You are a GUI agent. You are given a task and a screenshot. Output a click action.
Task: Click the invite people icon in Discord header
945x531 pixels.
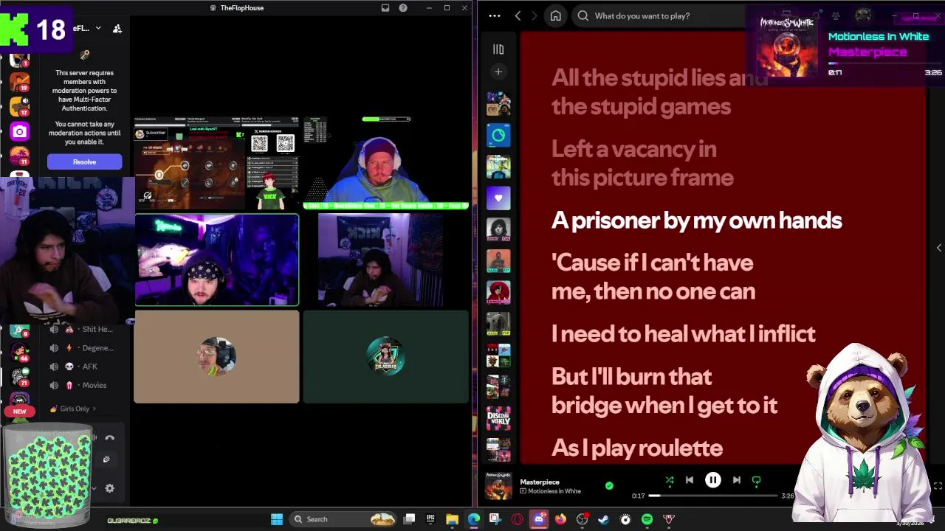pos(117,28)
